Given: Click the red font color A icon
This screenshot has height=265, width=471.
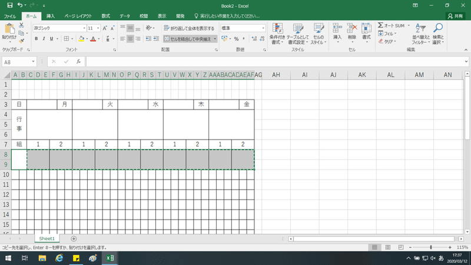Looking at the screenshot, I should pos(93,39).
